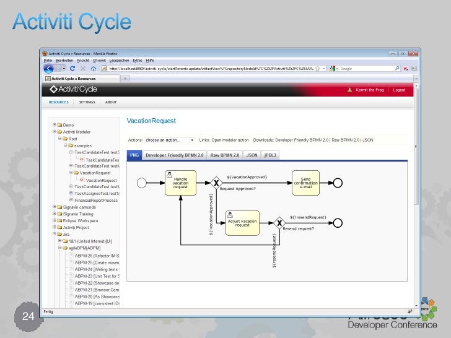Click the VacationRequest process file icon

coord(82,180)
